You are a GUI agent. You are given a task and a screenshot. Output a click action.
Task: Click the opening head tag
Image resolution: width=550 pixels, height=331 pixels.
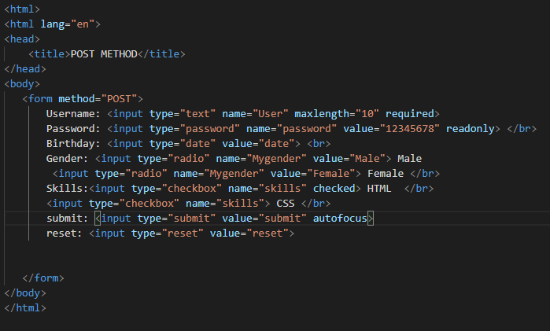[22, 39]
